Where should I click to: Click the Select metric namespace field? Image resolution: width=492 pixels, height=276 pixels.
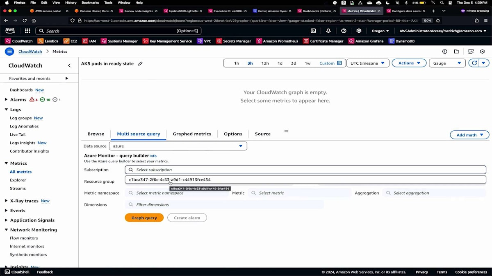(x=177, y=193)
